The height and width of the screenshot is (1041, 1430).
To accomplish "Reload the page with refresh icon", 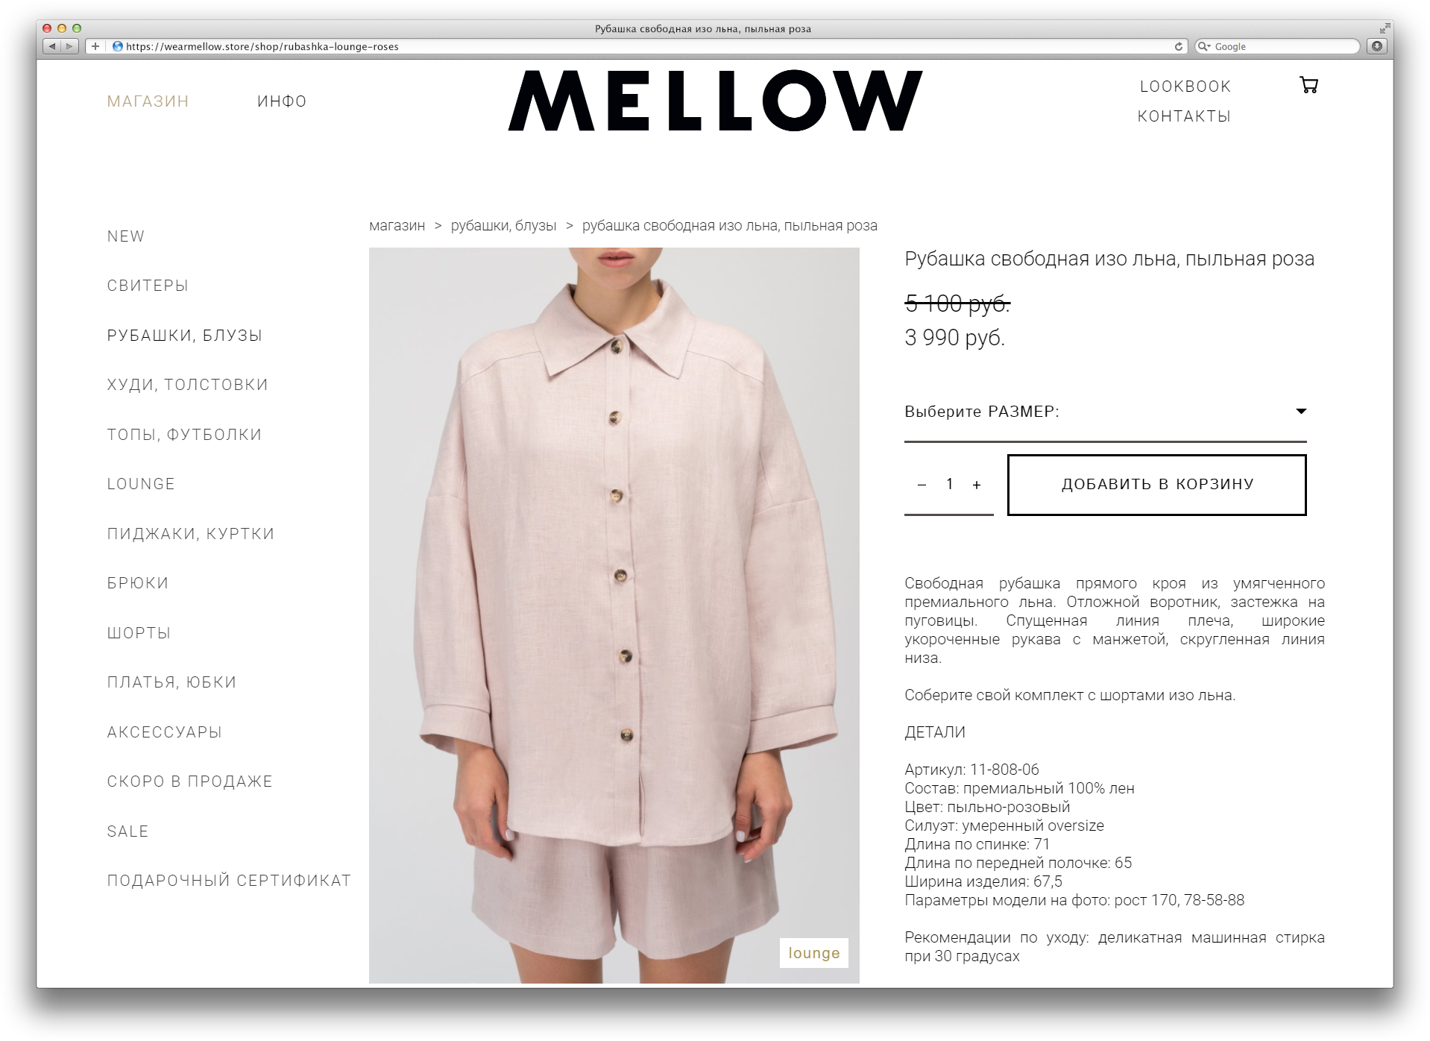I will pyautogui.click(x=1179, y=46).
